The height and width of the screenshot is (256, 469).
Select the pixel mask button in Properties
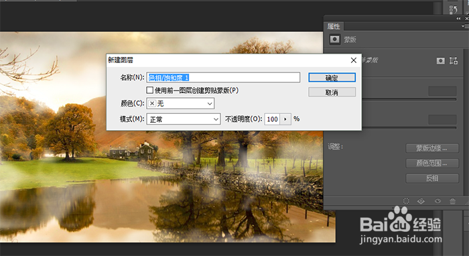[x=440, y=61]
